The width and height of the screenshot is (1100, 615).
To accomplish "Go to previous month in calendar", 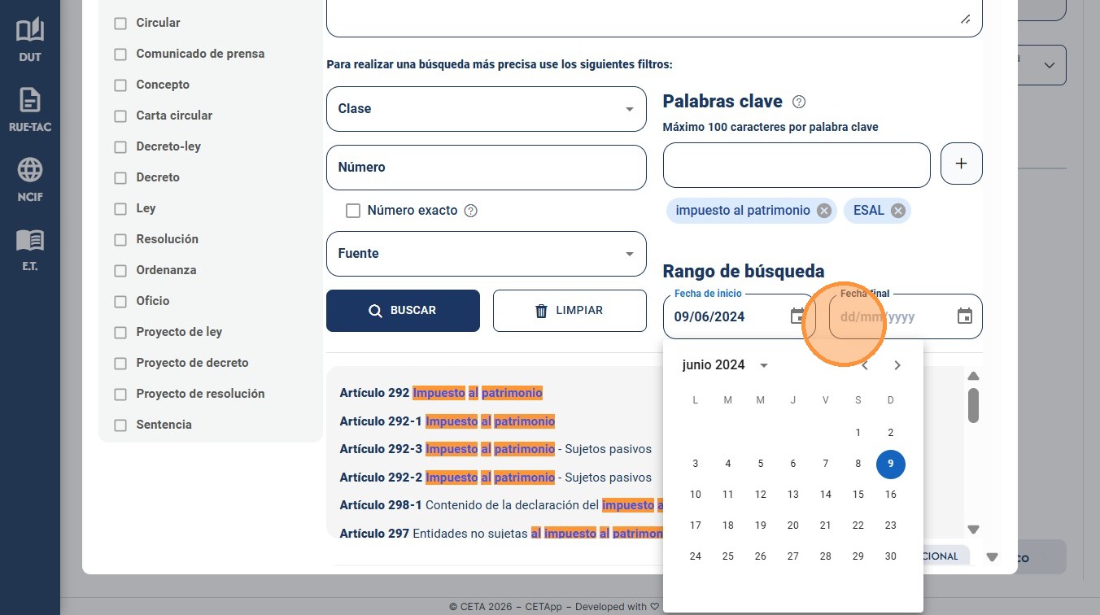I will point(865,365).
